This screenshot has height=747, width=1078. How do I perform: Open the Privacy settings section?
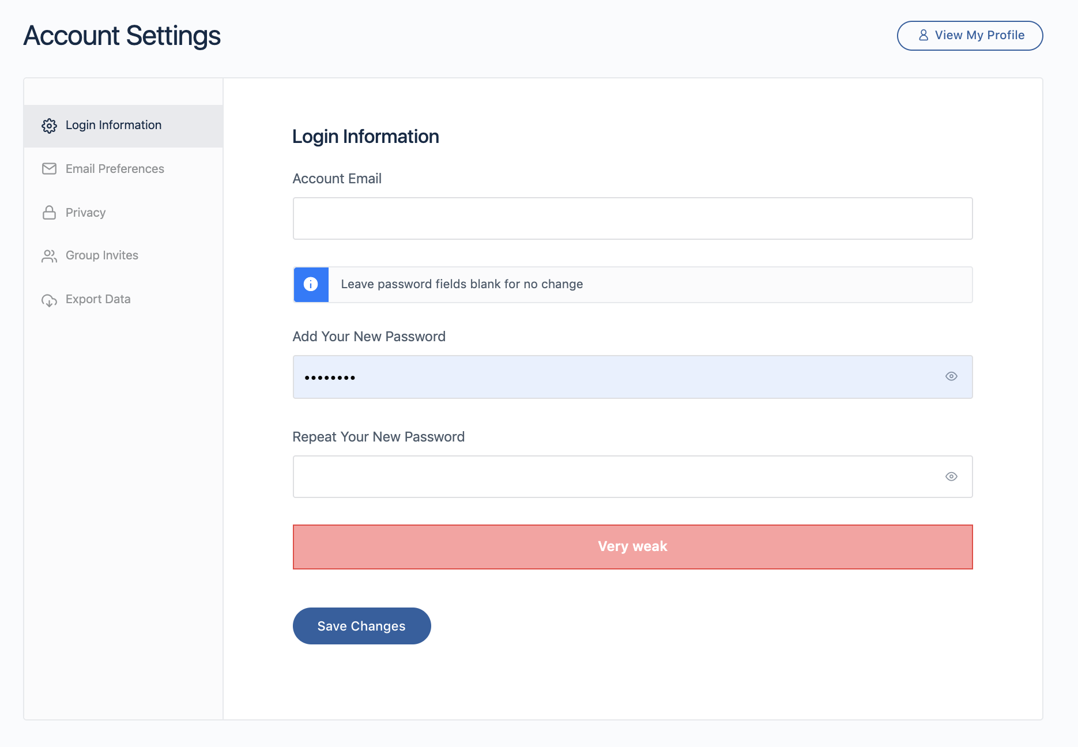click(x=123, y=213)
